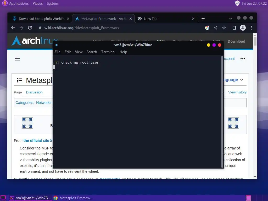The width and height of the screenshot is (268, 201).
Task: Open the Categories link
Action: (x=24, y=103)
